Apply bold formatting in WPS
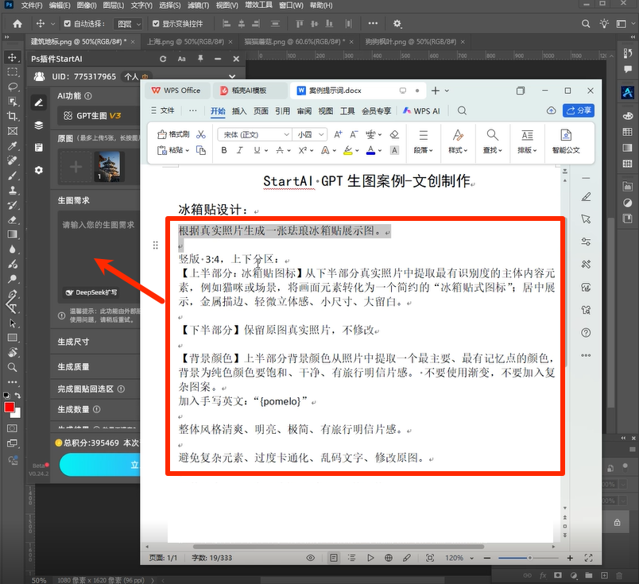The image size is (639, 584). [224, 150]
